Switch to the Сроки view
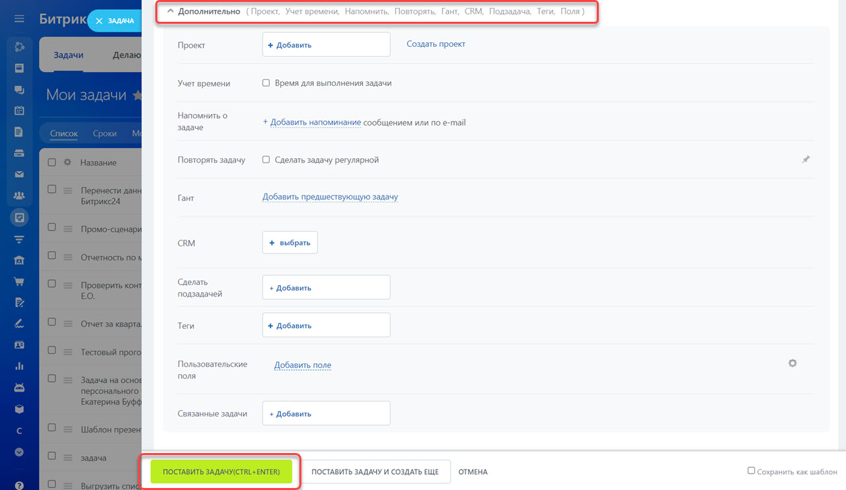846x490 pixels. tap(104, 133)
